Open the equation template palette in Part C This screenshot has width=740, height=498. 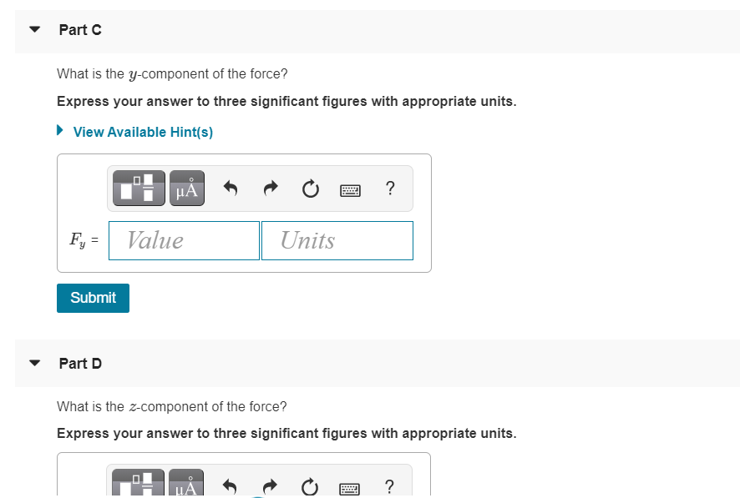pyautogui.click(x=138, y=188)
